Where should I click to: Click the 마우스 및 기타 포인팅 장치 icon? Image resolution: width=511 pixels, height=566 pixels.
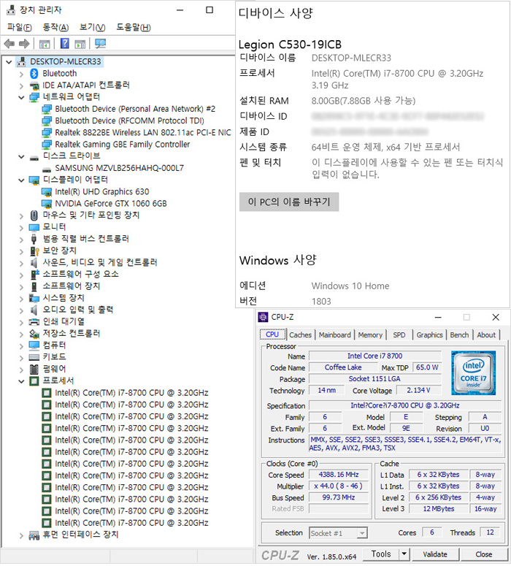(x=34, y=215)
